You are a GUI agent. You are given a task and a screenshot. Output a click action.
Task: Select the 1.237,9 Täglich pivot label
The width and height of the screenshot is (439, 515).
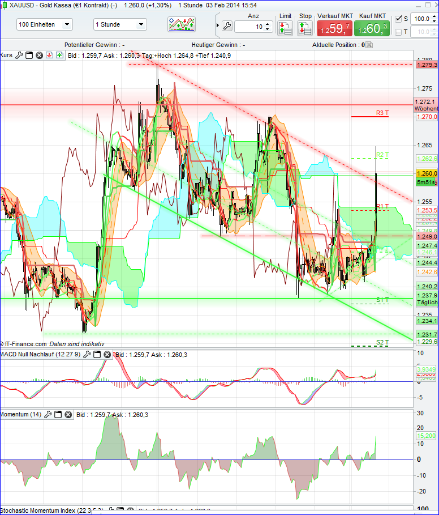click(427, 299)
